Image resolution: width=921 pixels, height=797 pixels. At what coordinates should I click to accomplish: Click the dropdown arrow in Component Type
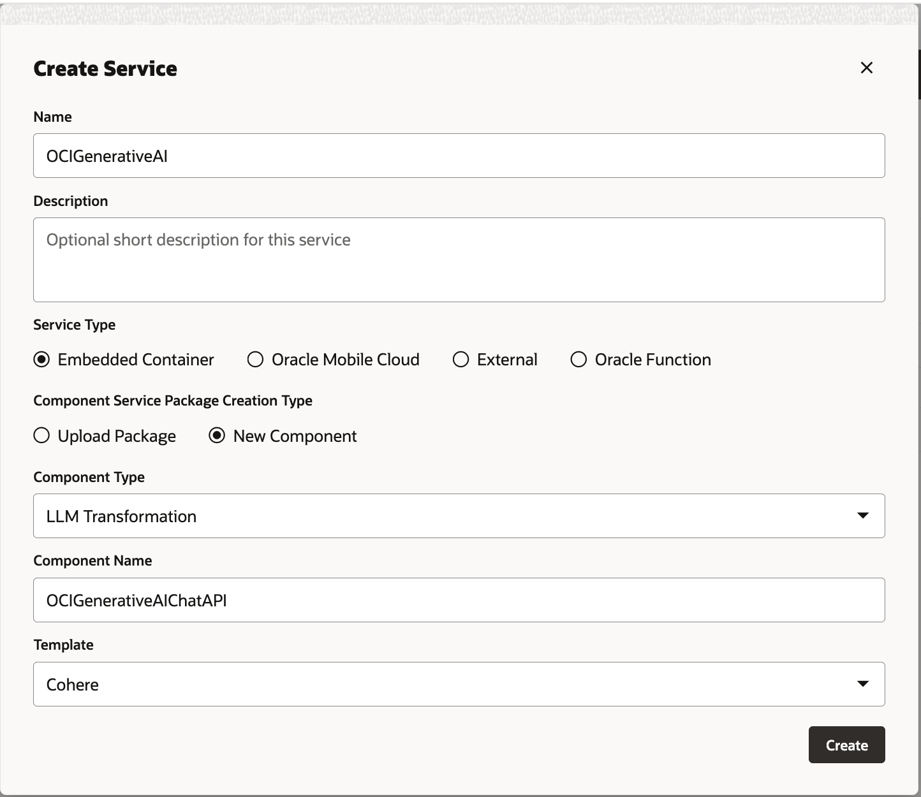point(862,516)
